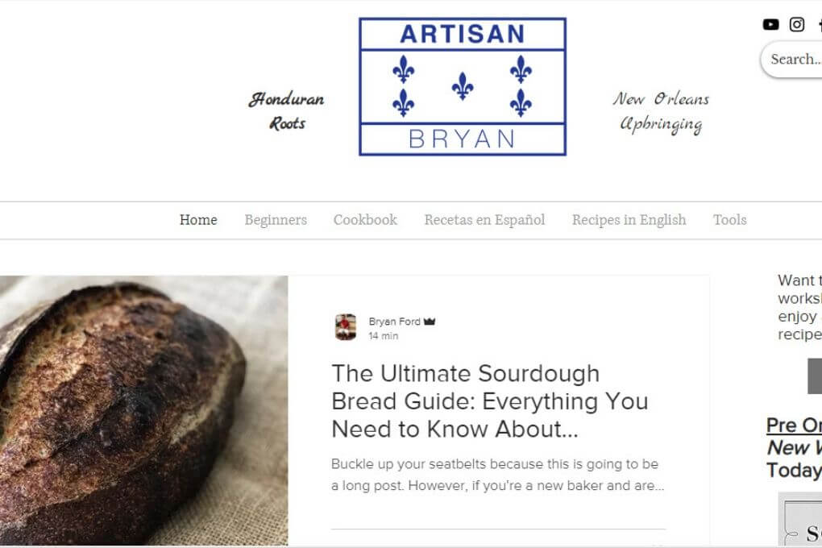Click Bryan Ford's author avatar
This screenshot has width=822, height=548.
pyautogui.click(x=346, y=327)
